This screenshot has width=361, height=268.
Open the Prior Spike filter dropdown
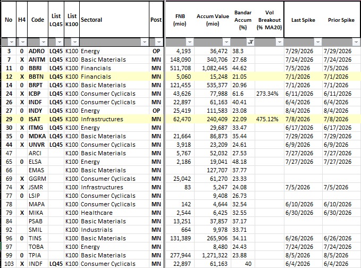[x=356, y=42]
